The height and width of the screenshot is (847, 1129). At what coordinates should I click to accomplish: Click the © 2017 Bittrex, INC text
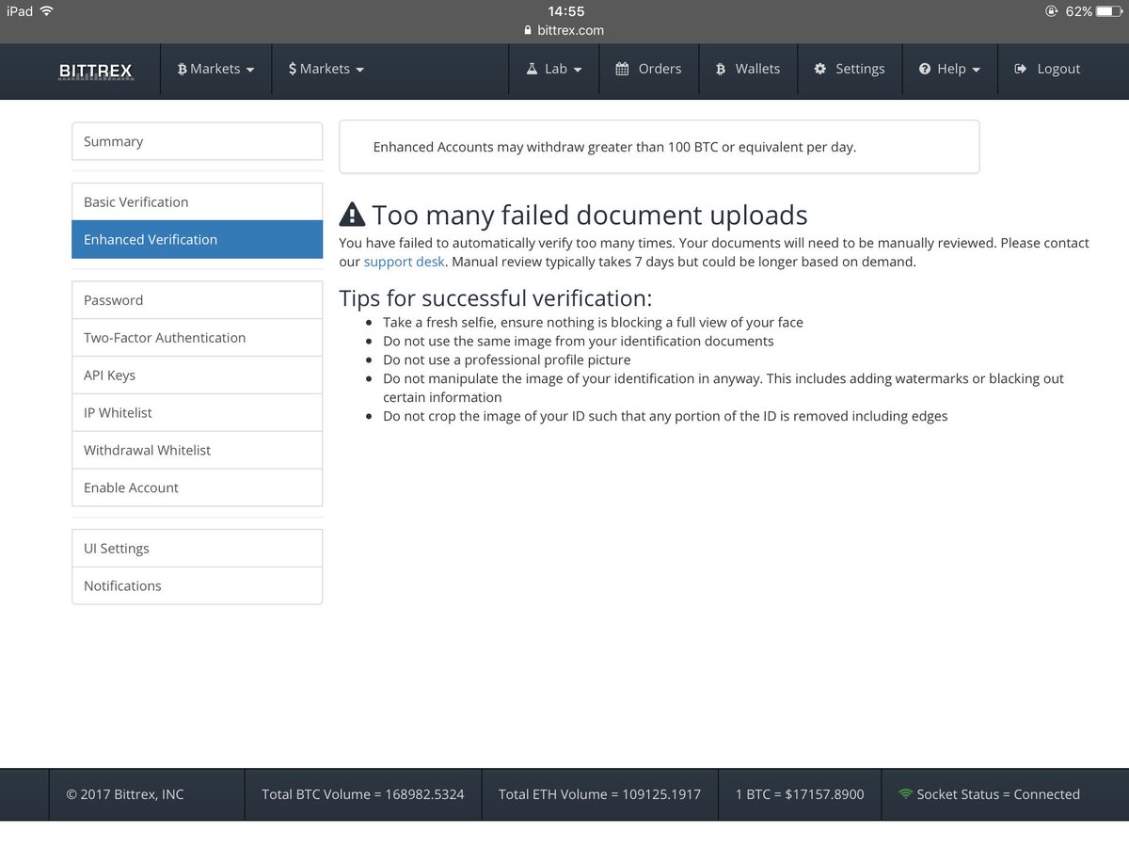click(x=125, y=794)
